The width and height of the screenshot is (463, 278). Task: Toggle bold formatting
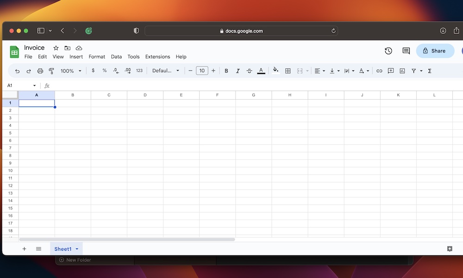(x=226, y=71)
